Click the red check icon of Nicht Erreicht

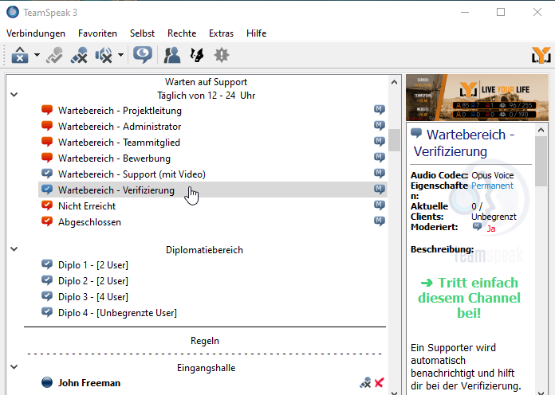point(47,205)
